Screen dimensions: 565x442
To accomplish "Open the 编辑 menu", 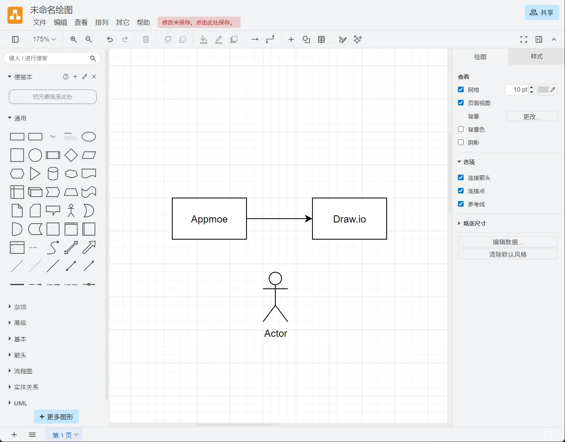I will click(60, 23).
